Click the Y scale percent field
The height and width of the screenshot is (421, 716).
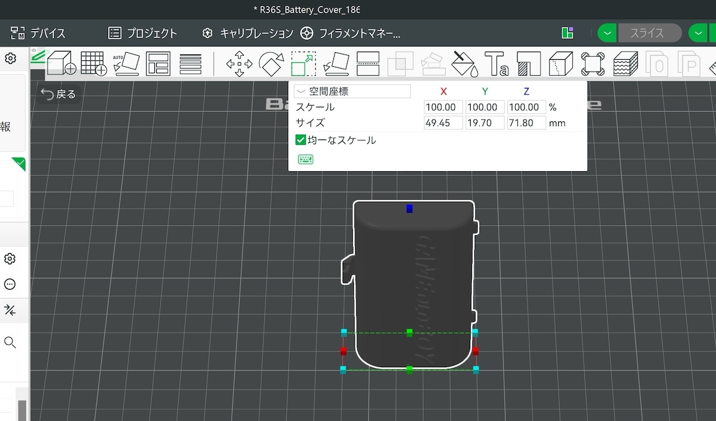click(x=485, y=107)
